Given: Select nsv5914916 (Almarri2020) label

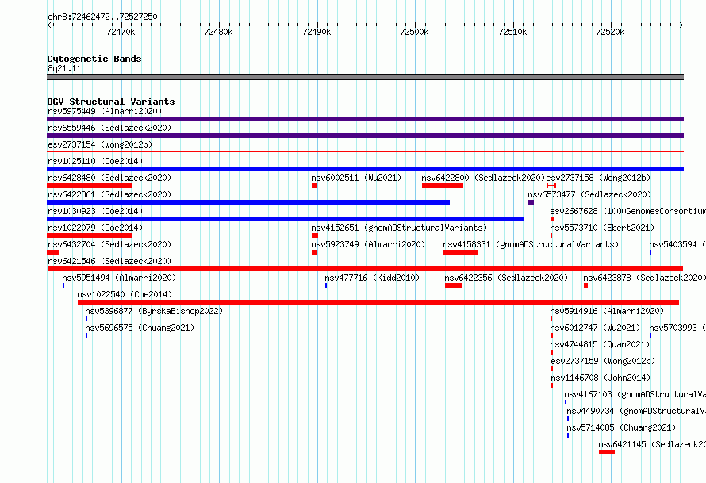Looking at the screenshot, I should (607, 311).
